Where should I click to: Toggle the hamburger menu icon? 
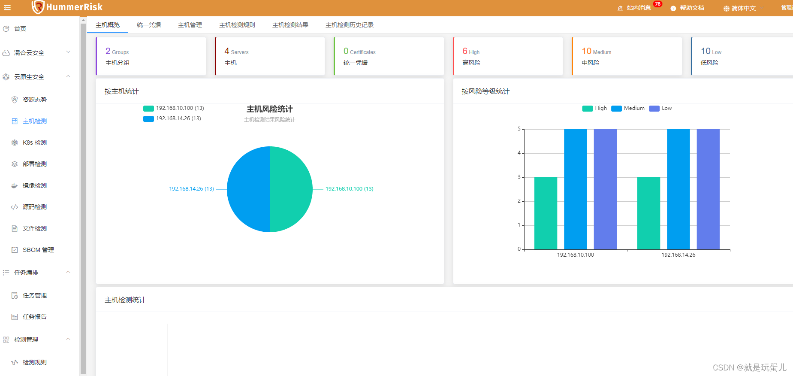(x=7, y=7)
